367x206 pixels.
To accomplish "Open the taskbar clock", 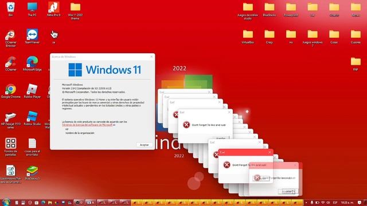I will (347, 203).
